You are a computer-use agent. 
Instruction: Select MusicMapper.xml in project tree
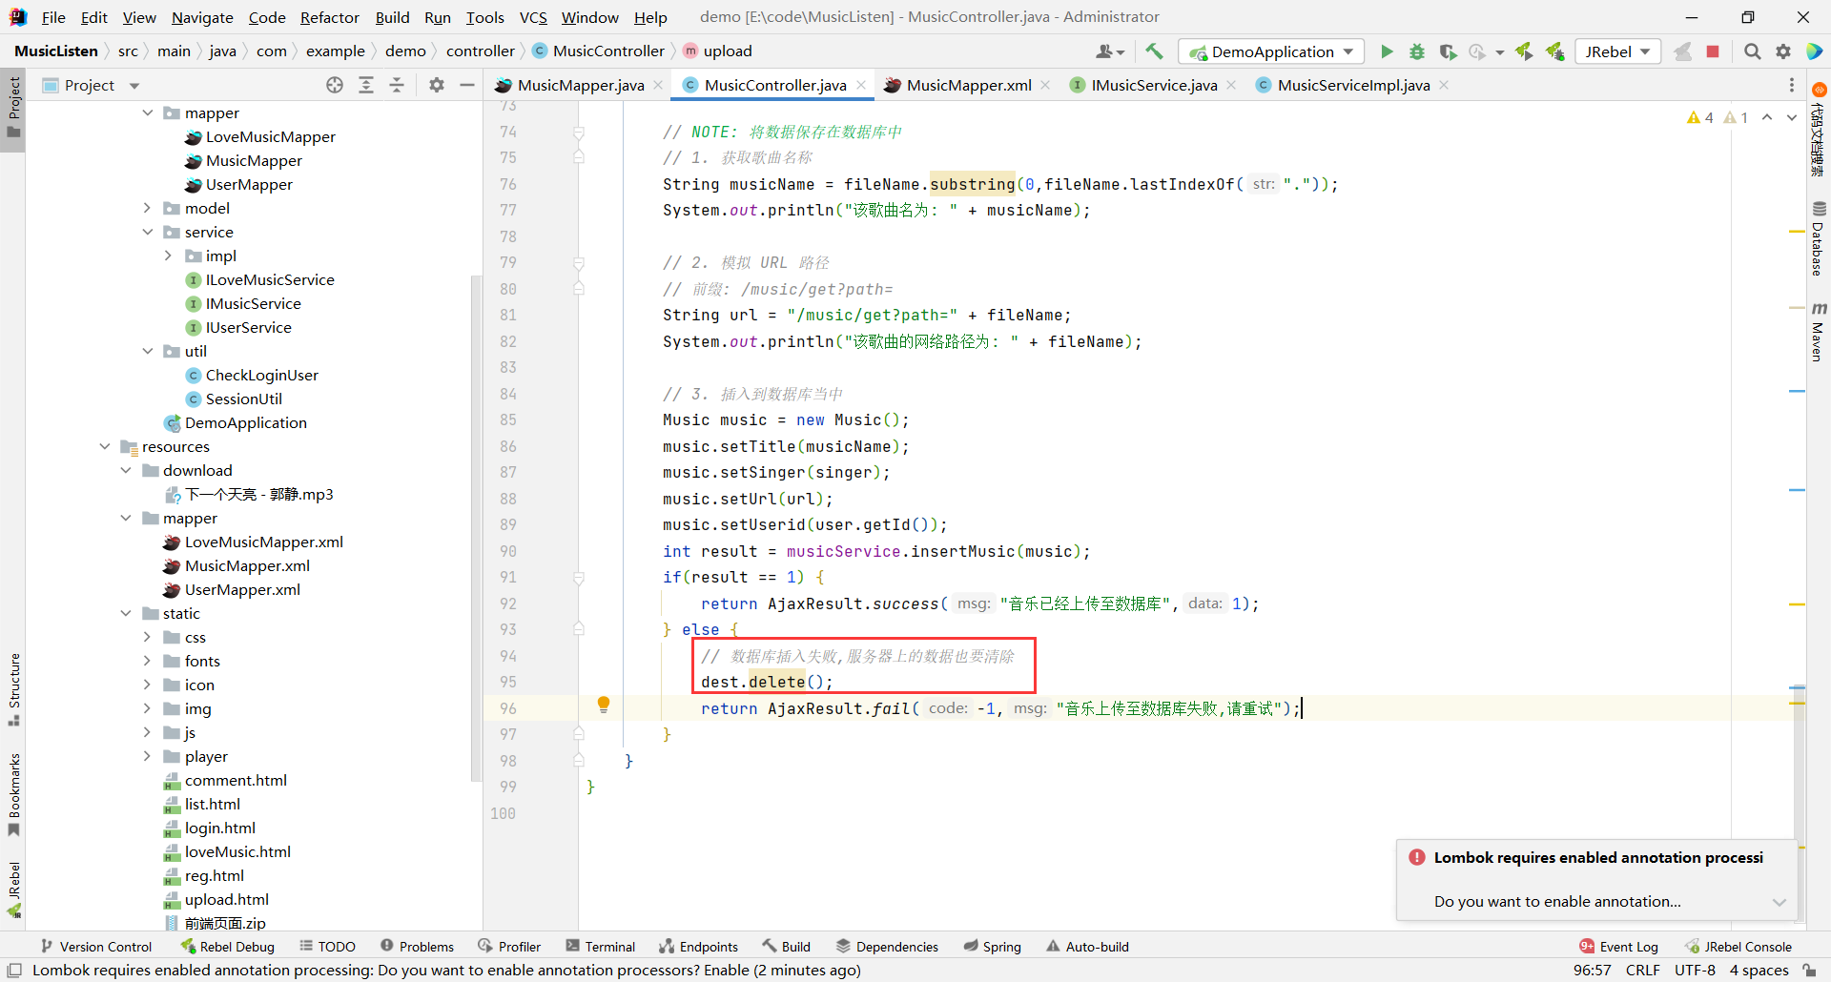[247, 565]
